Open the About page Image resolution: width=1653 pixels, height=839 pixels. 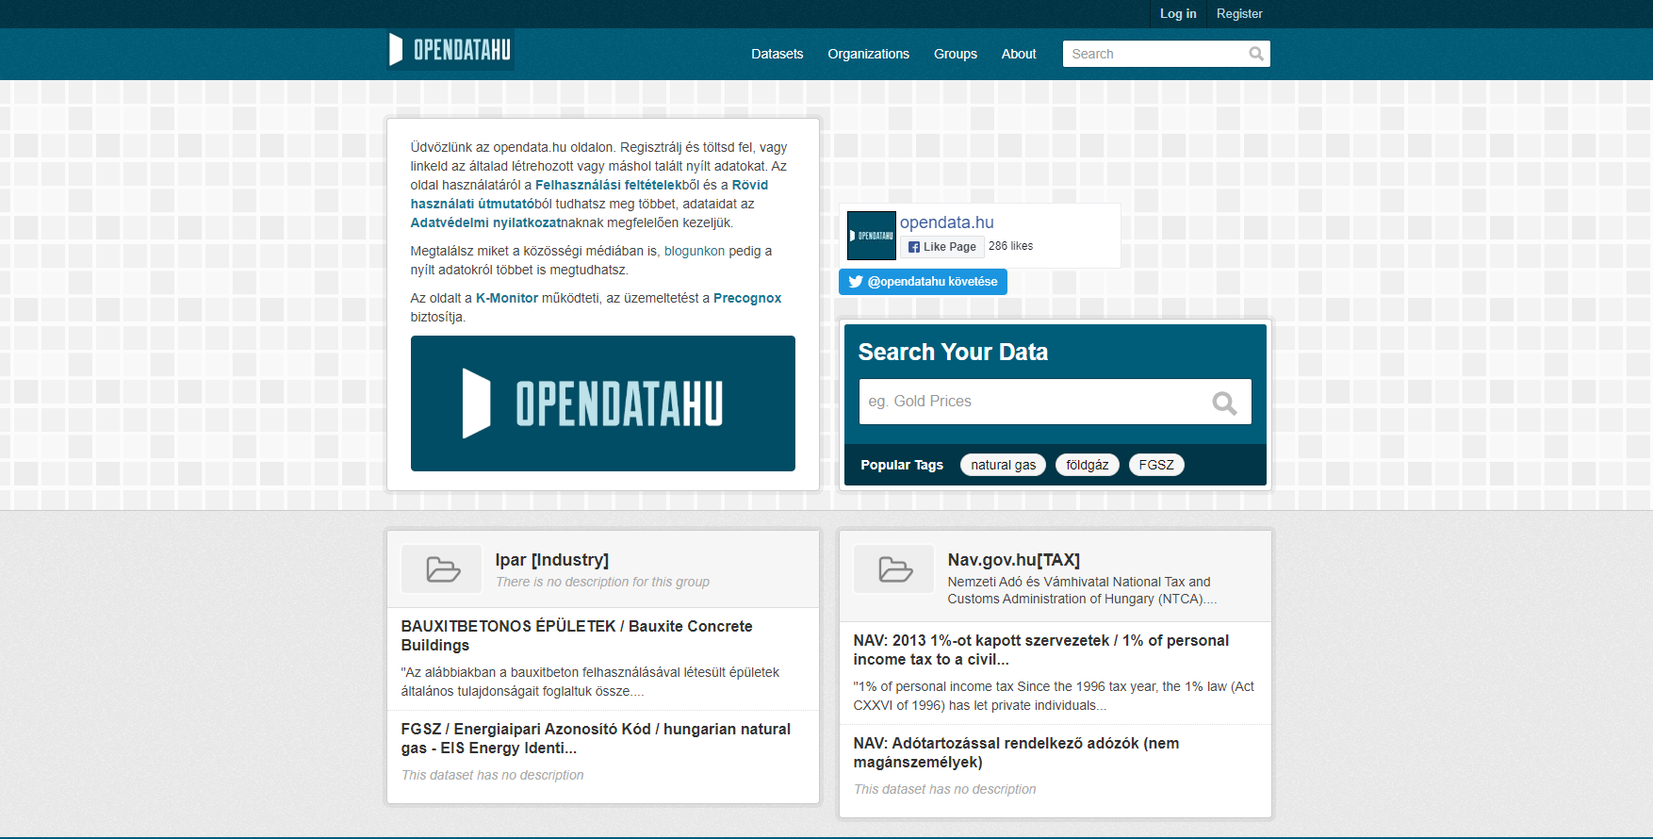1018,54
